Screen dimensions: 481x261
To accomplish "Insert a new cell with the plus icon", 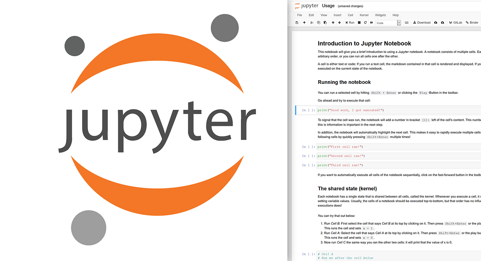I will pos(304,22).
